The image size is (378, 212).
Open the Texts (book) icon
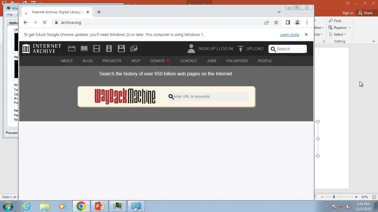(84, 49)
